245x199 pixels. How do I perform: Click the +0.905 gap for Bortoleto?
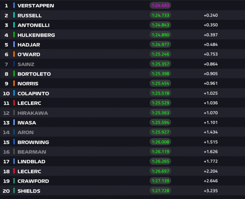[x=210, y=74]
